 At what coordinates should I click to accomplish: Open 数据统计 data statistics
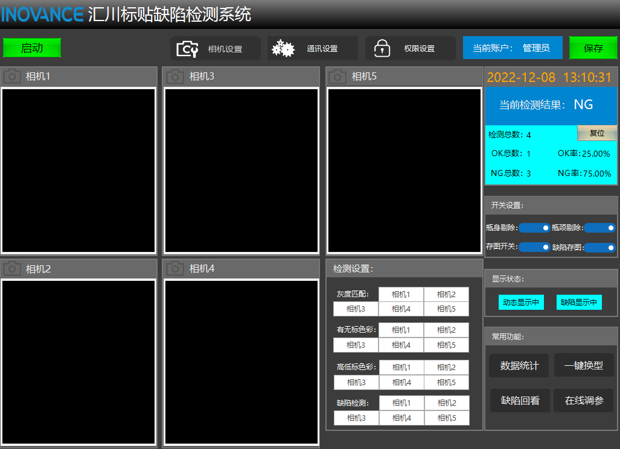519,366
